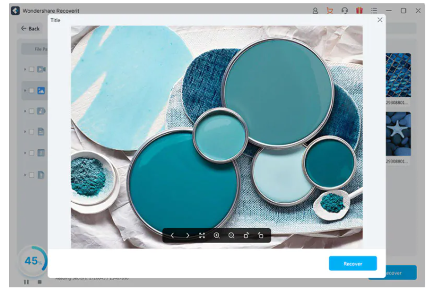
Task: Expand the unknown files category tree node
Action: pyautogui.click(x=25, y=175)
